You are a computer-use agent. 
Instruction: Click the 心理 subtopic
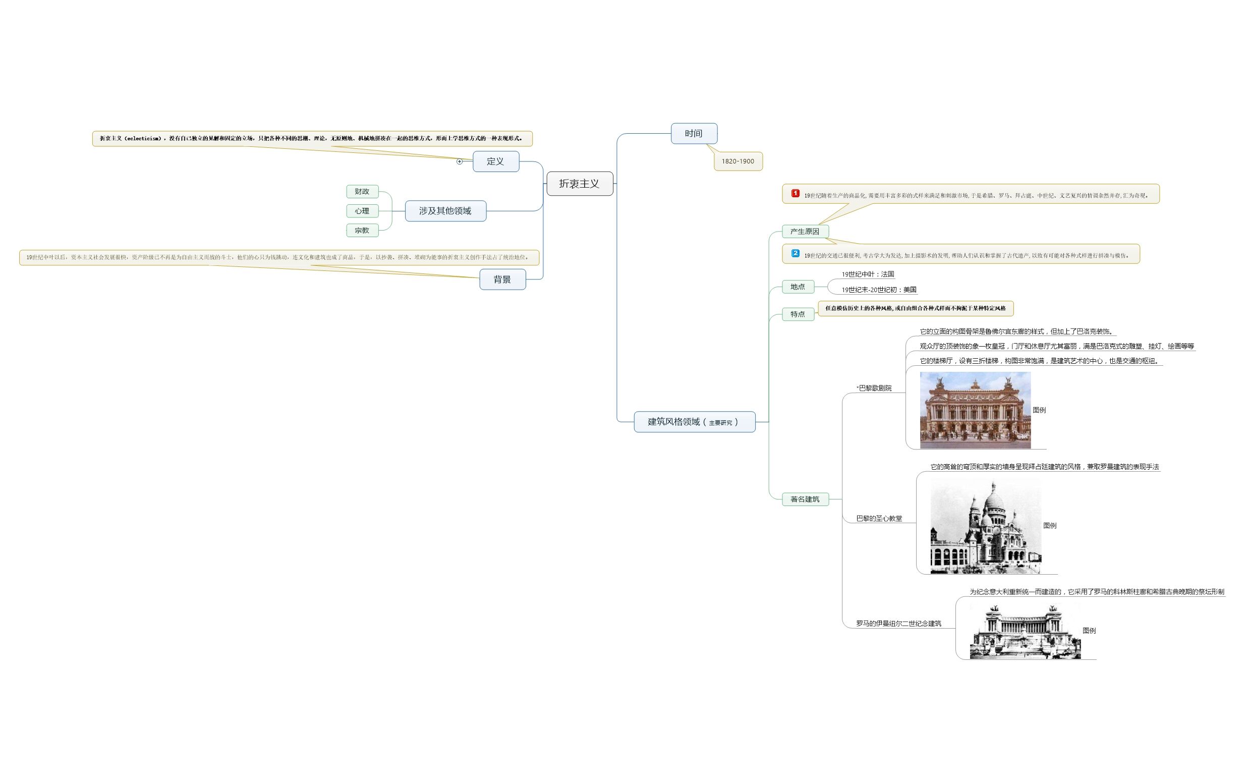pyautogui.click(x=362, y=211)
